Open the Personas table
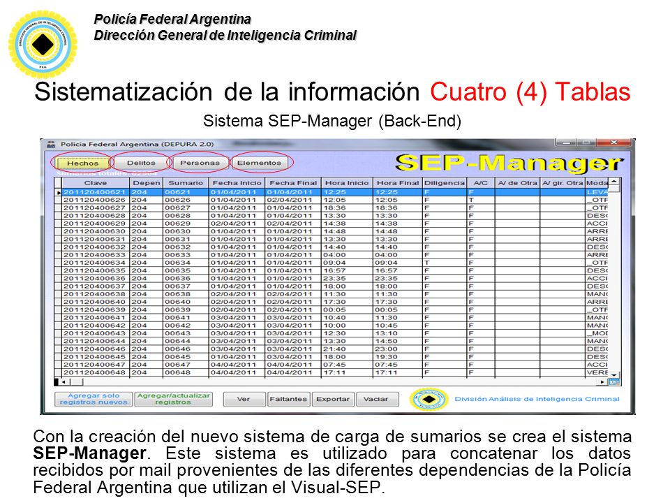 [x=200, y=163]
